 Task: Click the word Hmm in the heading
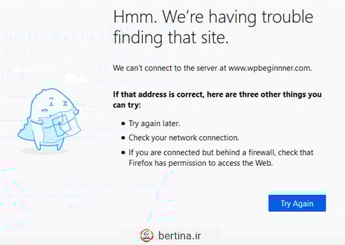click(x=135, y=17)
